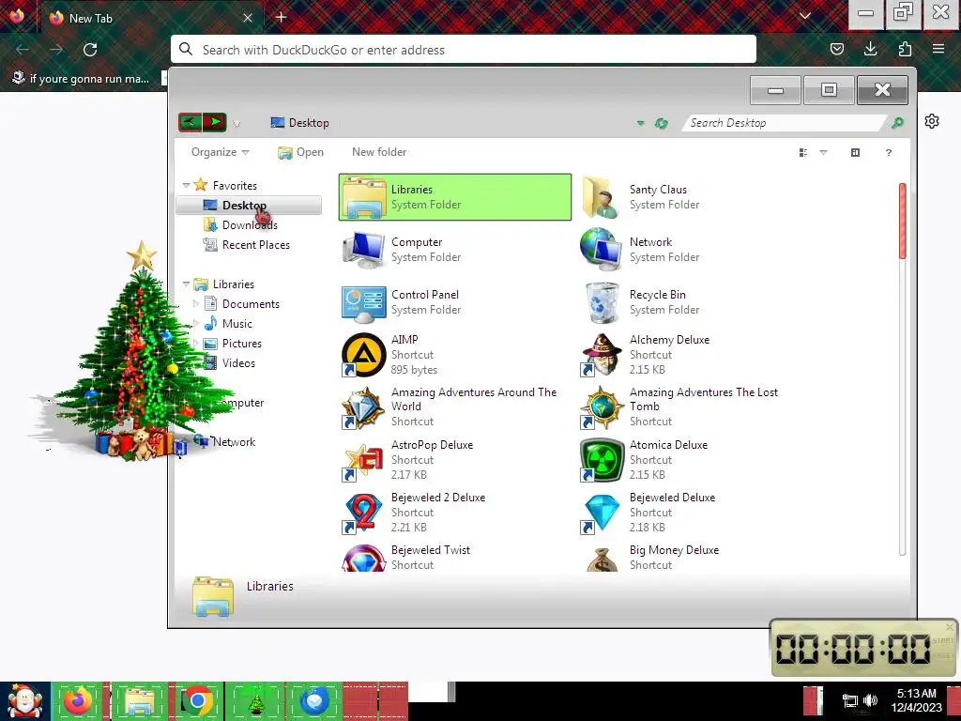
Task: Select the Alchemy Deluxe wizard icon
Action: tap(601, 354)
